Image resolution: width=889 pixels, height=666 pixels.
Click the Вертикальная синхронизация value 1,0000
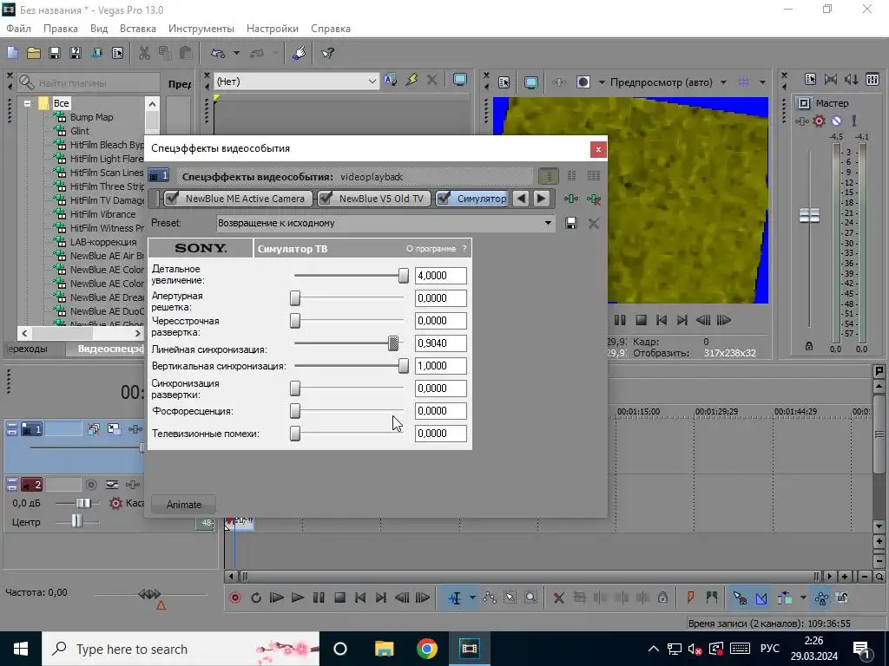coord(440,366)
